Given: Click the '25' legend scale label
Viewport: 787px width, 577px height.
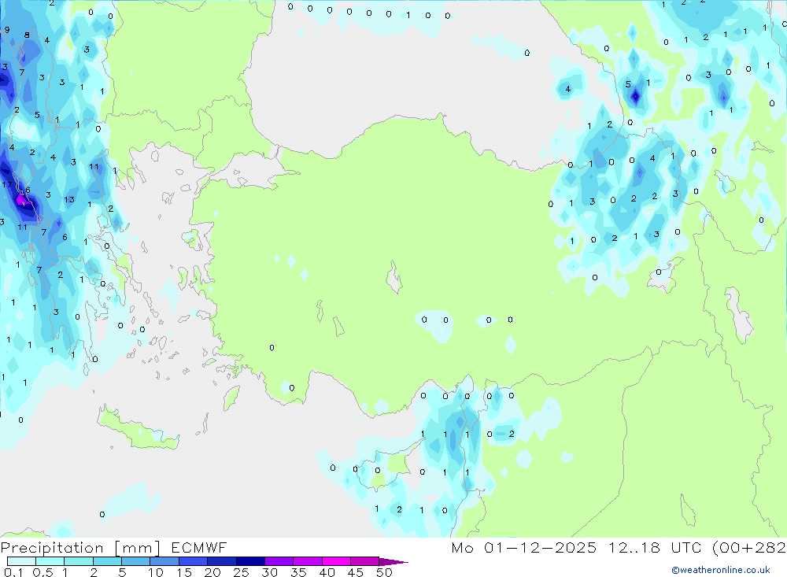Looking at the screenshot, I should click(x=241, y=572).
